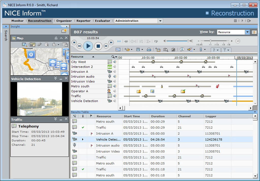Click the information bubble toolbar icon

point(182,50)
